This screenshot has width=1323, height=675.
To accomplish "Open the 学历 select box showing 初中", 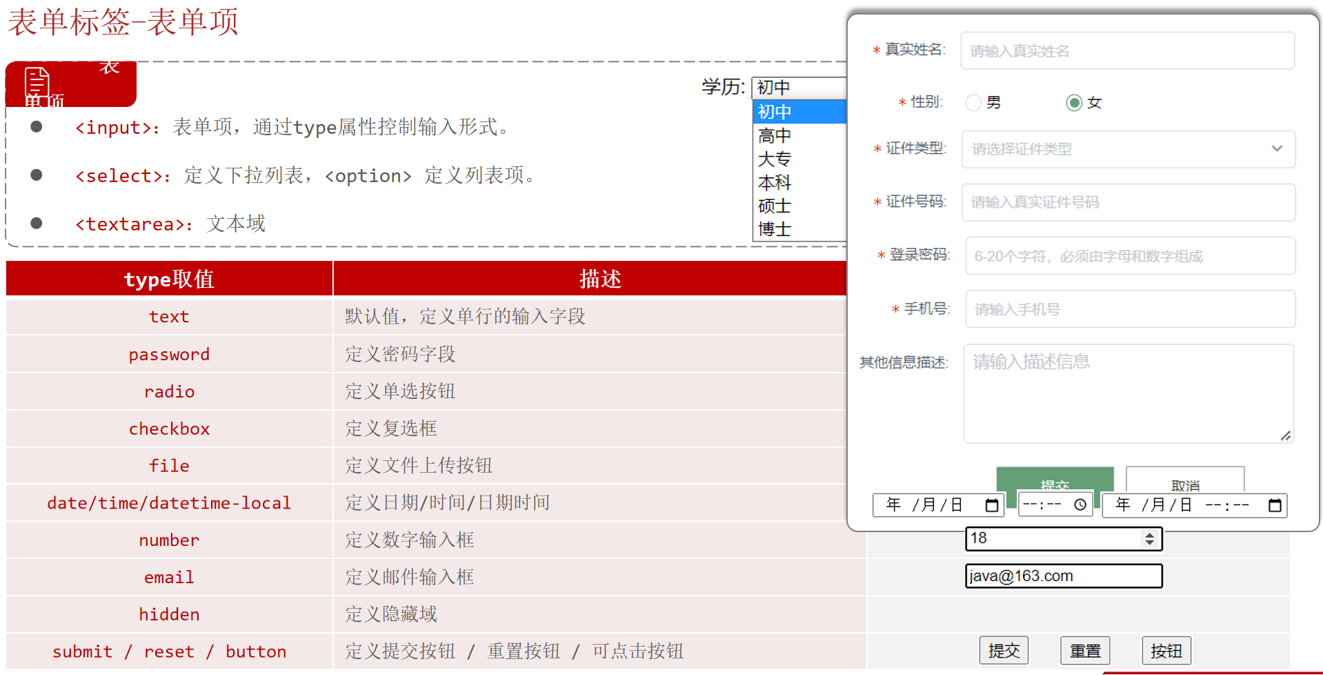I will [x=799, y=88].
